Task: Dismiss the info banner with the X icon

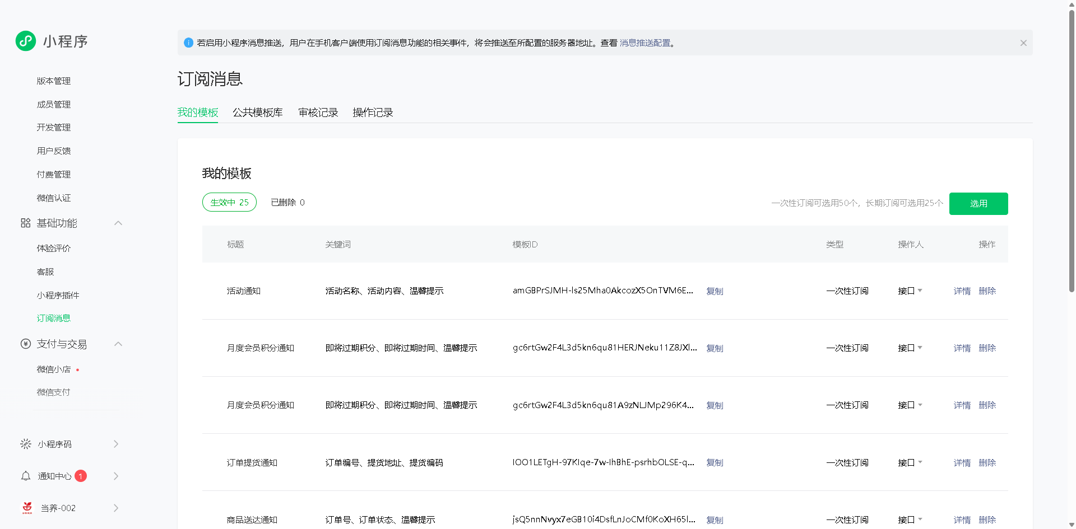Action: pos(1023,43)
